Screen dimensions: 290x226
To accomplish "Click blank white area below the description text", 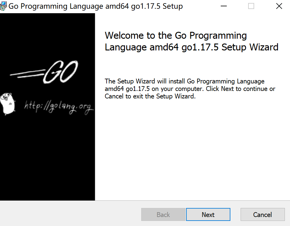I will (x=192, y=150).
